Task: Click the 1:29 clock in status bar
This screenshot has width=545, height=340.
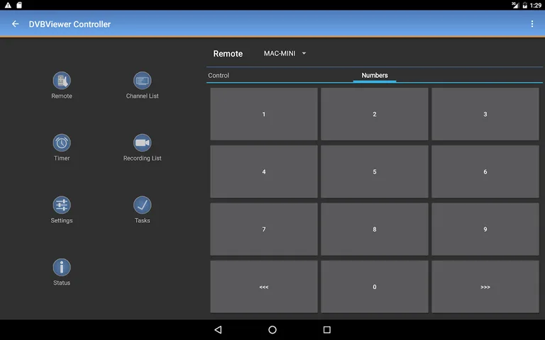Action: (x=536, y=5)
